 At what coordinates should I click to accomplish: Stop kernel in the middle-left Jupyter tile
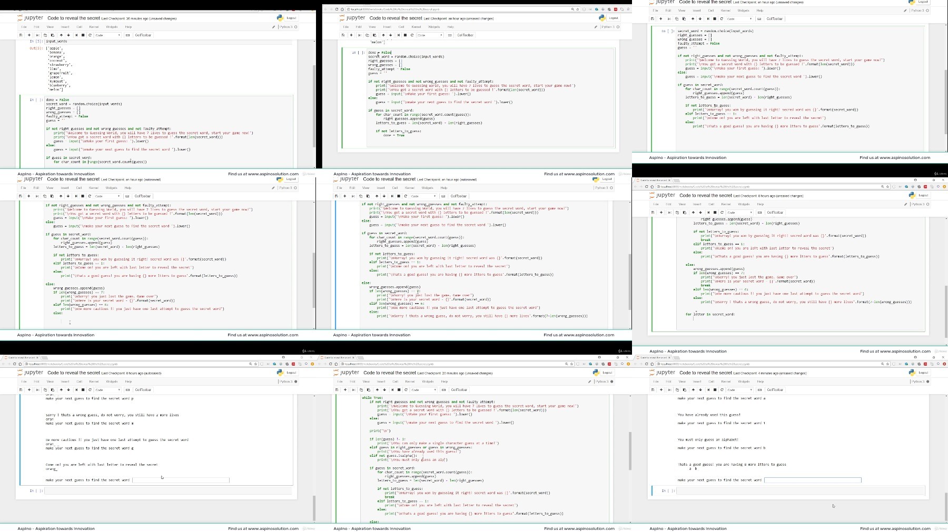83,196
